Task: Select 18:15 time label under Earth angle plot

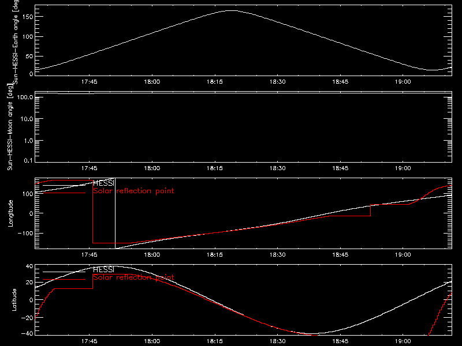Action: (214, 82)
